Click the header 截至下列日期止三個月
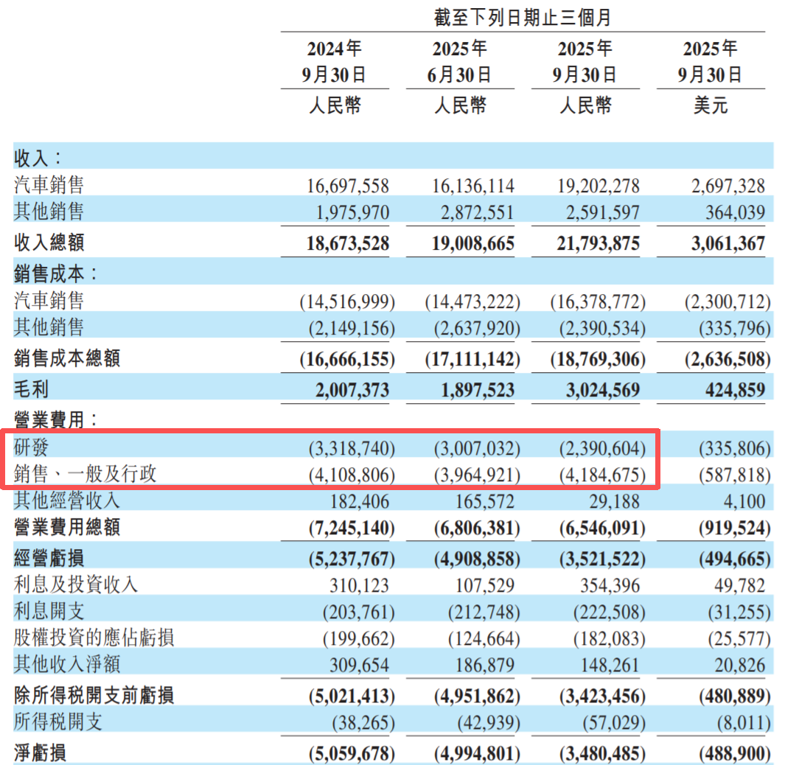The width and height of the screenshot is (785, 765). 523,18
